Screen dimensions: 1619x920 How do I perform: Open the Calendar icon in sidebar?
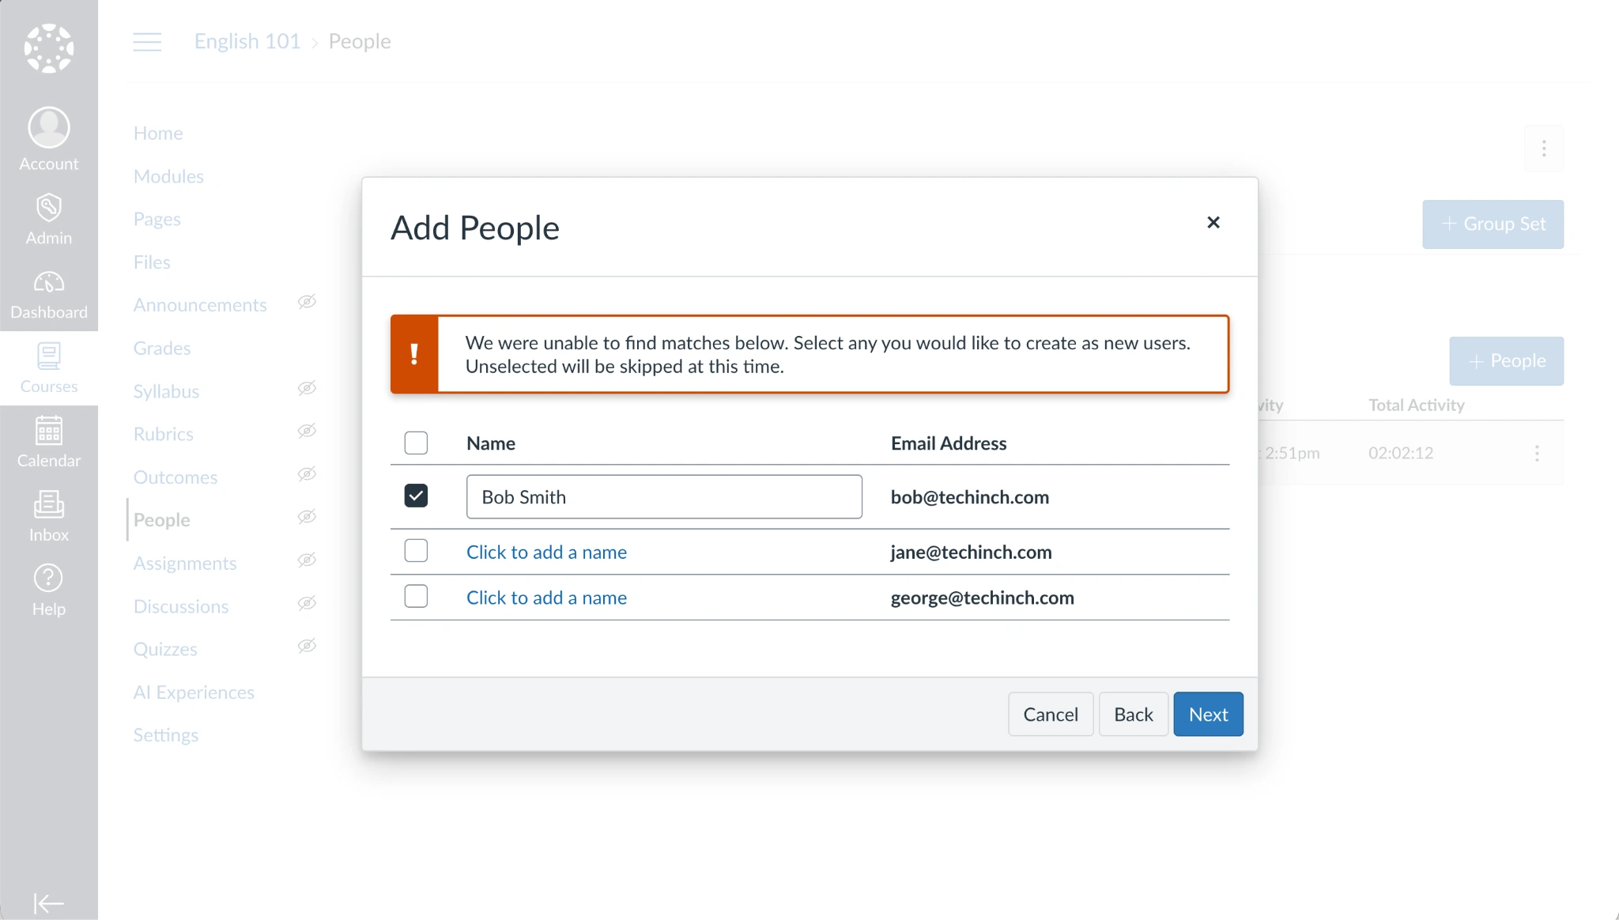click(x=49, y=430)
